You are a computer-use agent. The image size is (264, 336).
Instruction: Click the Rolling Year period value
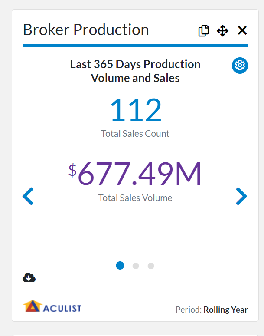[x=225, y=310]
